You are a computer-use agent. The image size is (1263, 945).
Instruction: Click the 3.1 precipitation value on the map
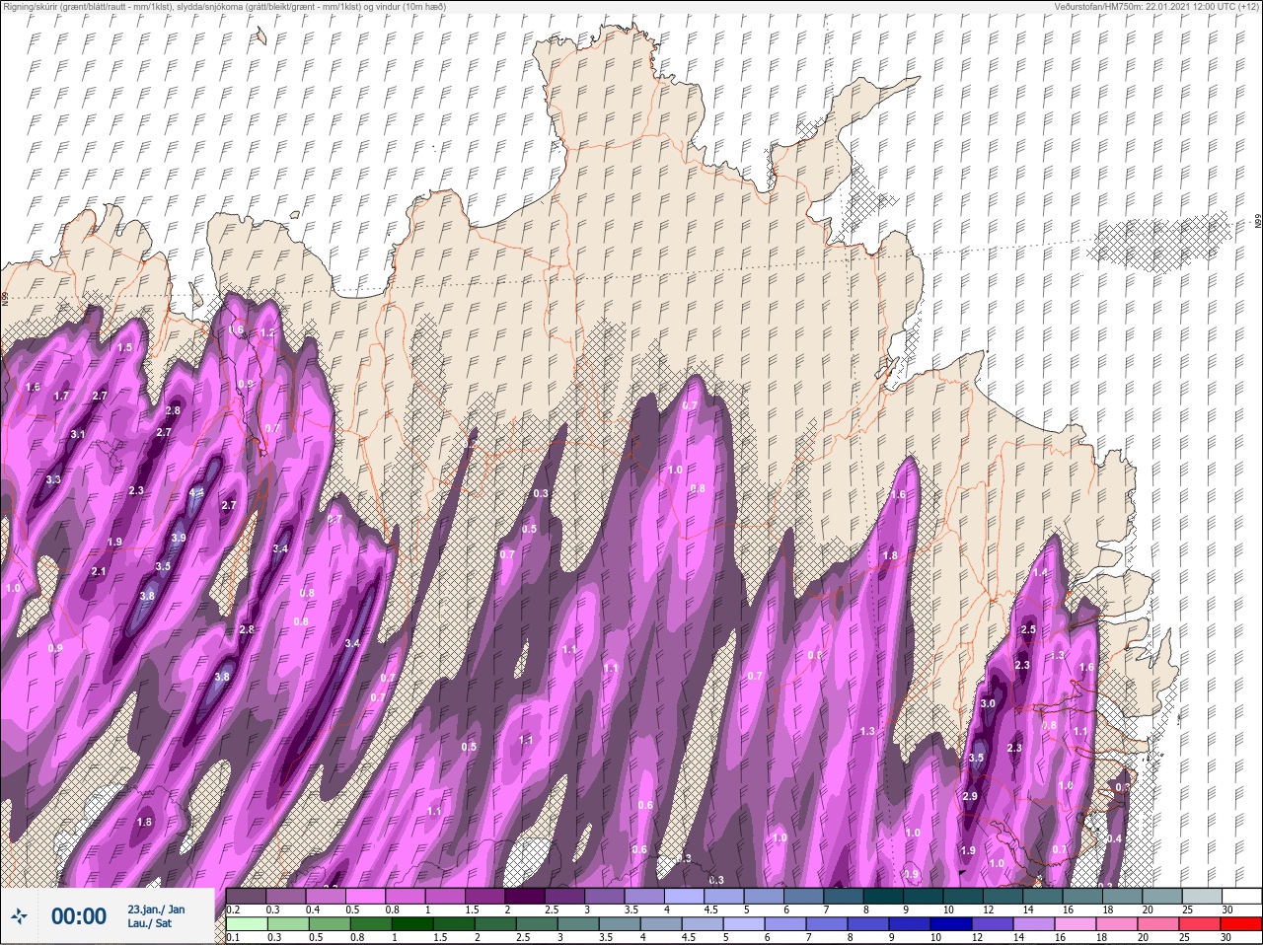point(78,434)
